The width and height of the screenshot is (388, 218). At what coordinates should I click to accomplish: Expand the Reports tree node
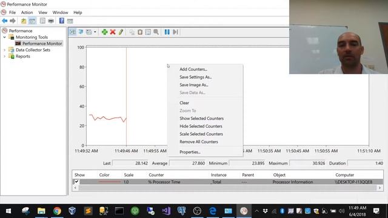coord(4,56)
